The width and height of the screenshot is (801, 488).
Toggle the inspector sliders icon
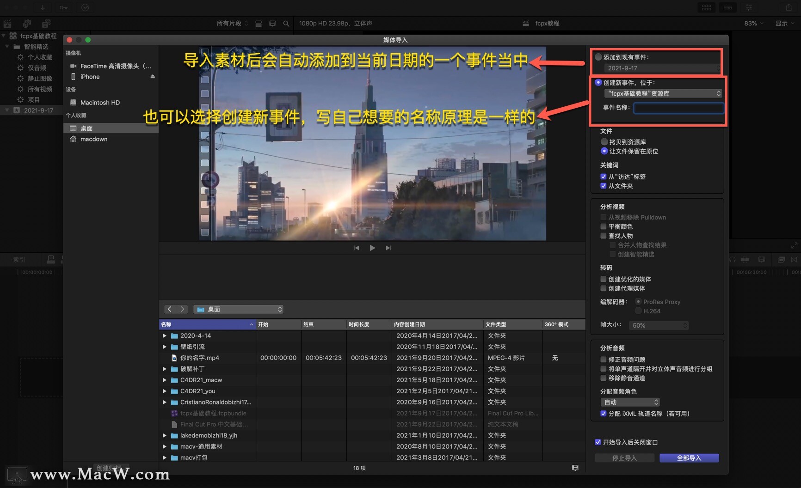[749, 7]
